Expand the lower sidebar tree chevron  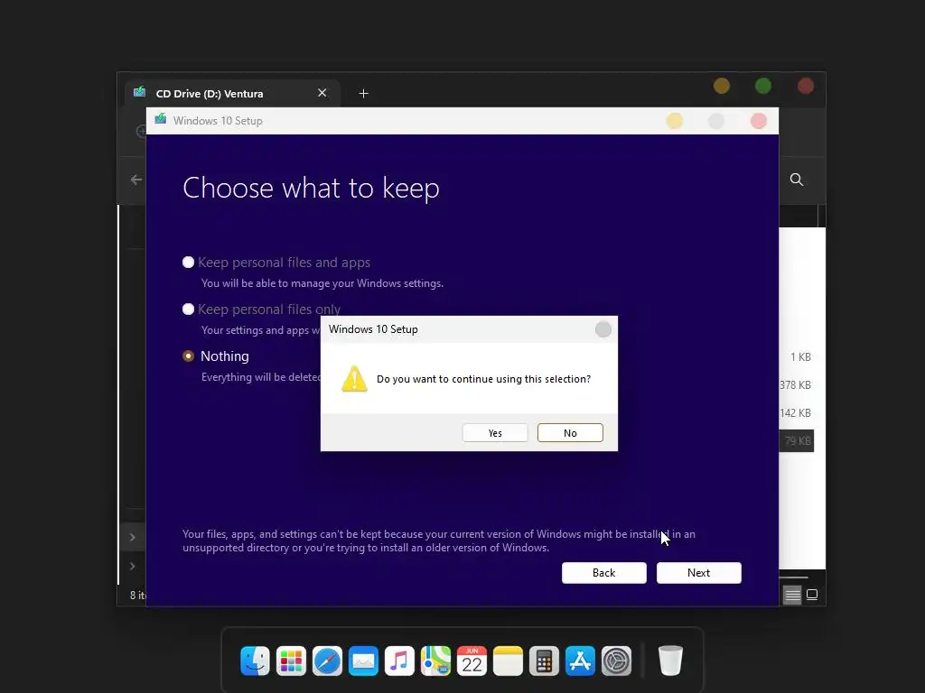point(133,566)
